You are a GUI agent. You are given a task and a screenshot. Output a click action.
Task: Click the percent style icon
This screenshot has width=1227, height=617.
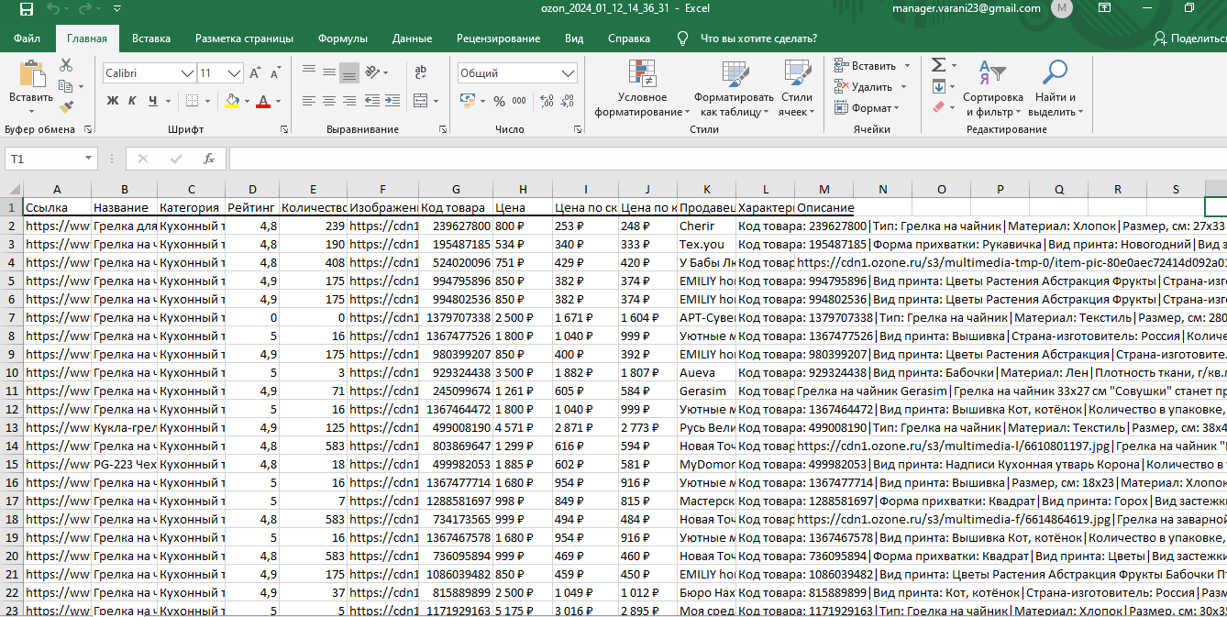coord(499,101)
